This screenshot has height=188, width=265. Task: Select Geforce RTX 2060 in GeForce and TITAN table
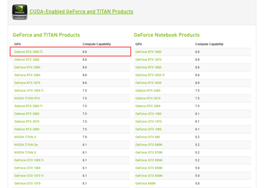[27, 130]
